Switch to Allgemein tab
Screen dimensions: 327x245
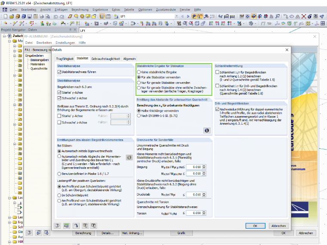click(130, 59)
